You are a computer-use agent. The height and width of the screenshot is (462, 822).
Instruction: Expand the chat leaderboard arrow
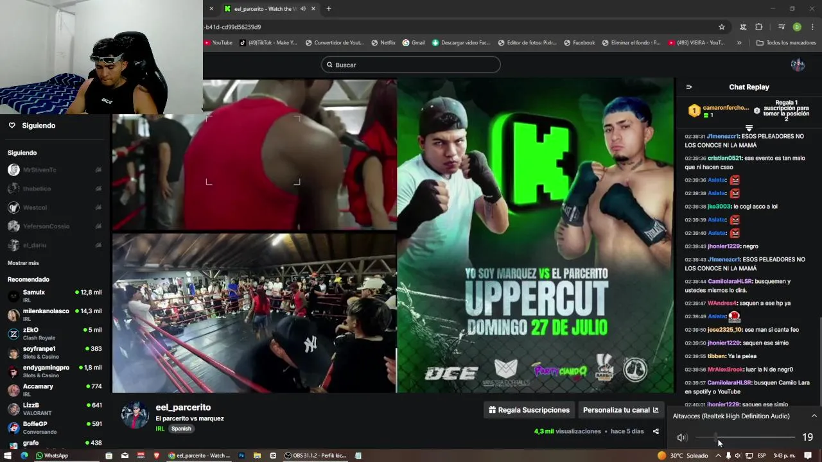coord(748,128)
